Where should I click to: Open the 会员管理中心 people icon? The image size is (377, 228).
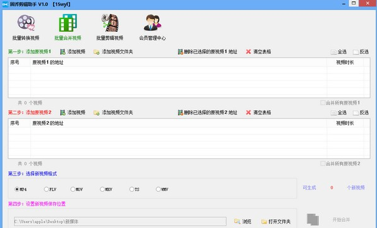click(152, 23)
